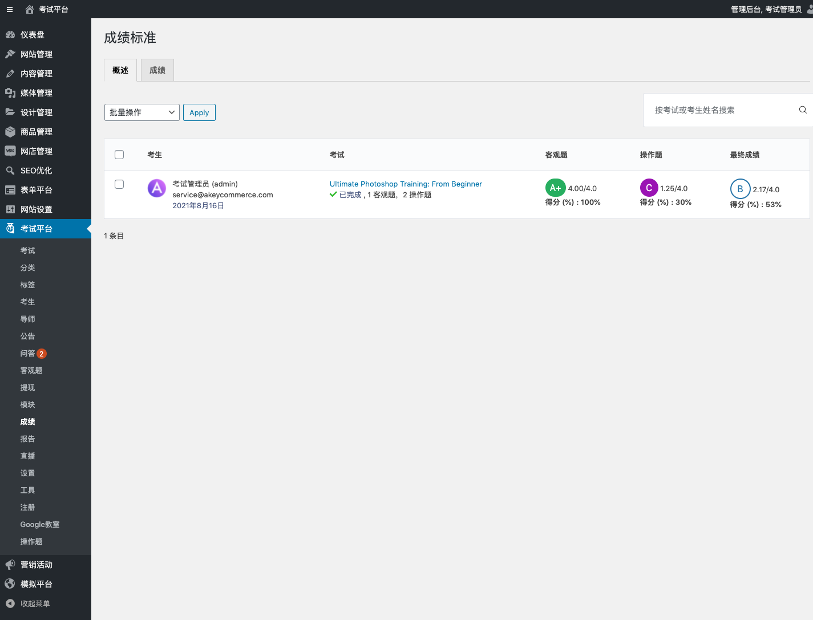Viewport: 813px width, 620px height.
Task: Click the user profile icon at top right
Action: [810, 9]
